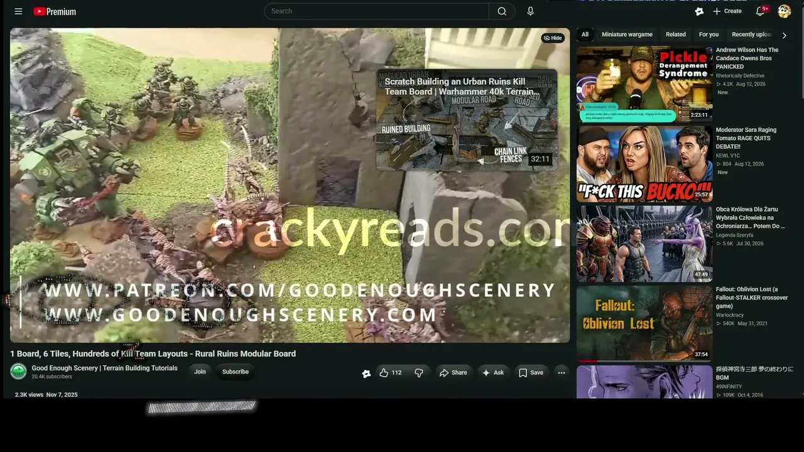Open the Moderator Sara Raging Tomato video title
The width and height of the screenshot is (804, 452).
pyautogui.click(x=746, y=138)
